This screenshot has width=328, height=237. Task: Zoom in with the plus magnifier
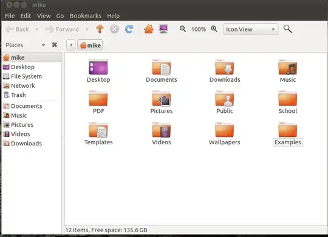tap(214, 29)
